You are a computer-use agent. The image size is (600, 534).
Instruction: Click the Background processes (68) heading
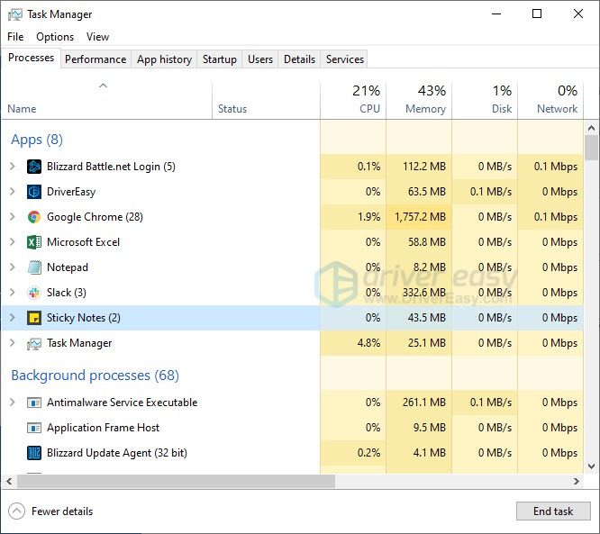(x=95, y=376)
